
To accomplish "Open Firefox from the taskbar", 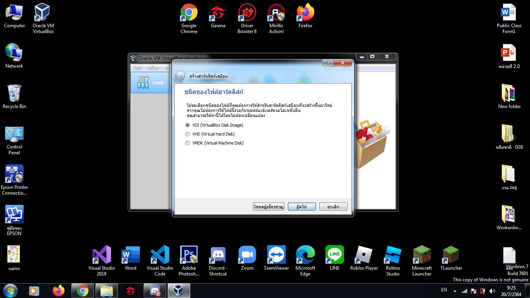I will 58,291.
